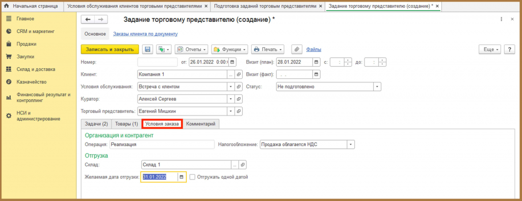This screenshot has height=201, width=522.
Task: Switch to Товары (1) tab
Action: pos(126,124)
